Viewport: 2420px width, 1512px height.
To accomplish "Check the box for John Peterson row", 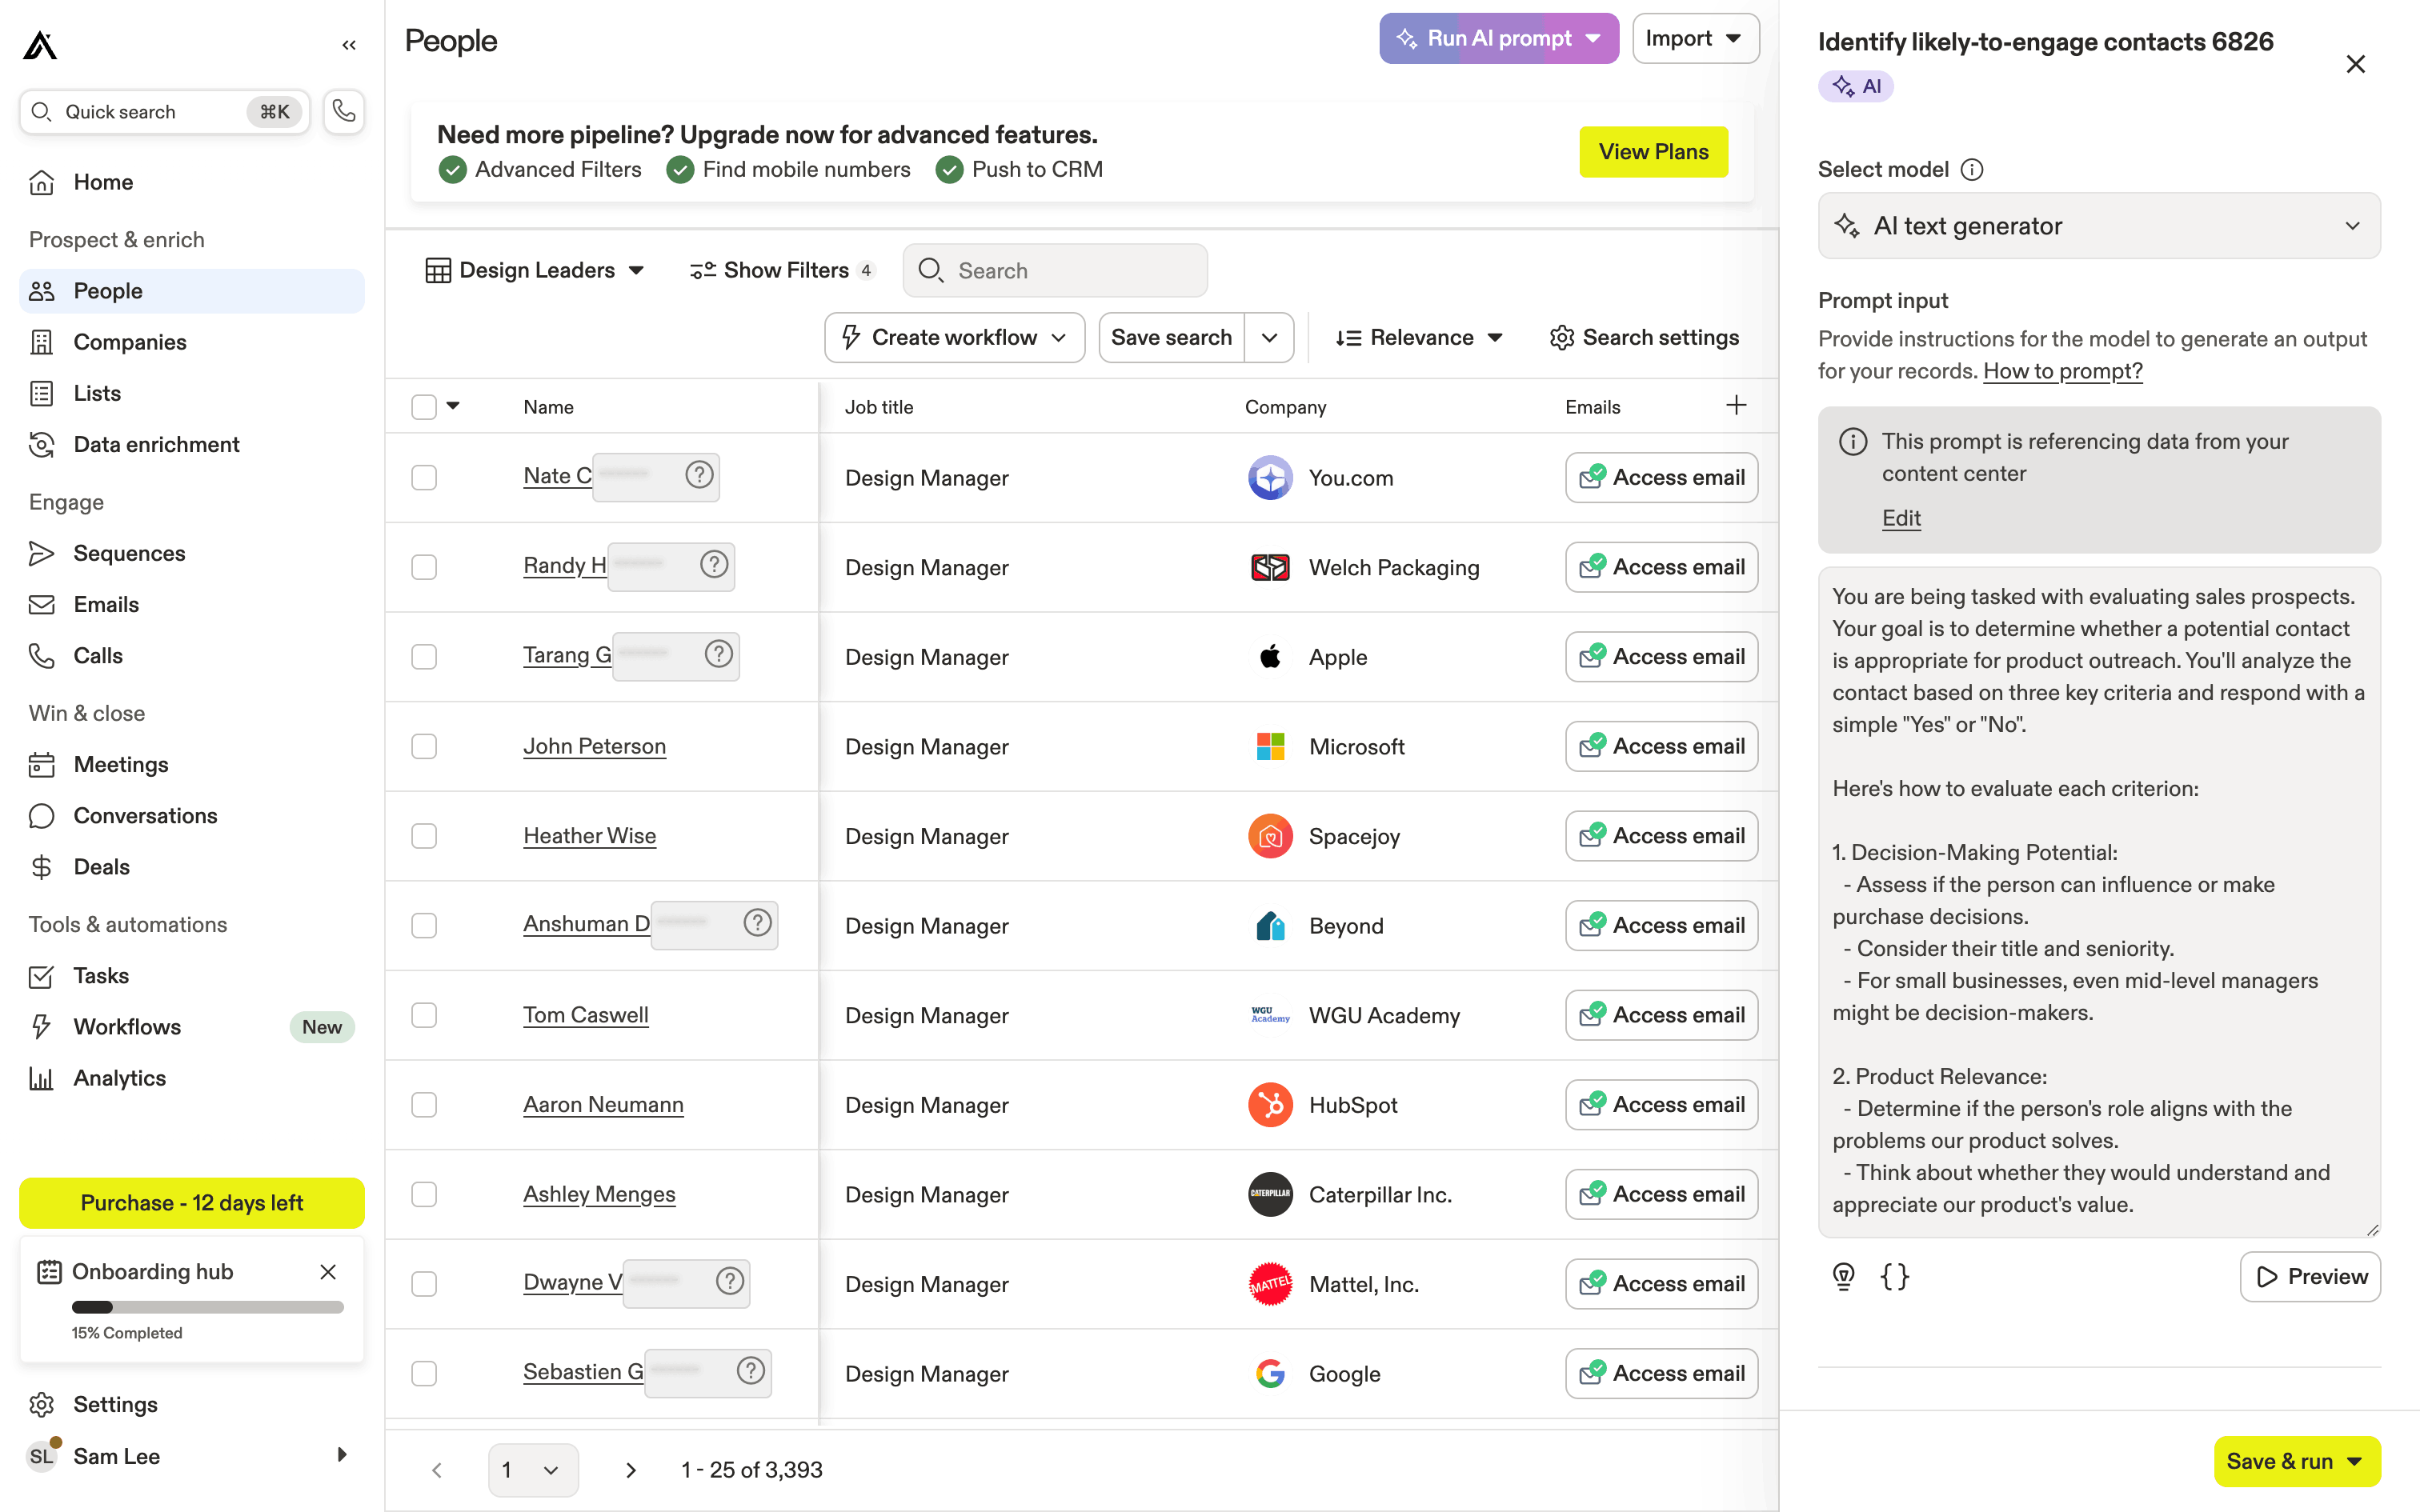I will click(x=424, y=746).
